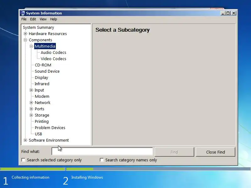Select the Display category
Viewport: 251px width, 188px height.
pos(41,77)
